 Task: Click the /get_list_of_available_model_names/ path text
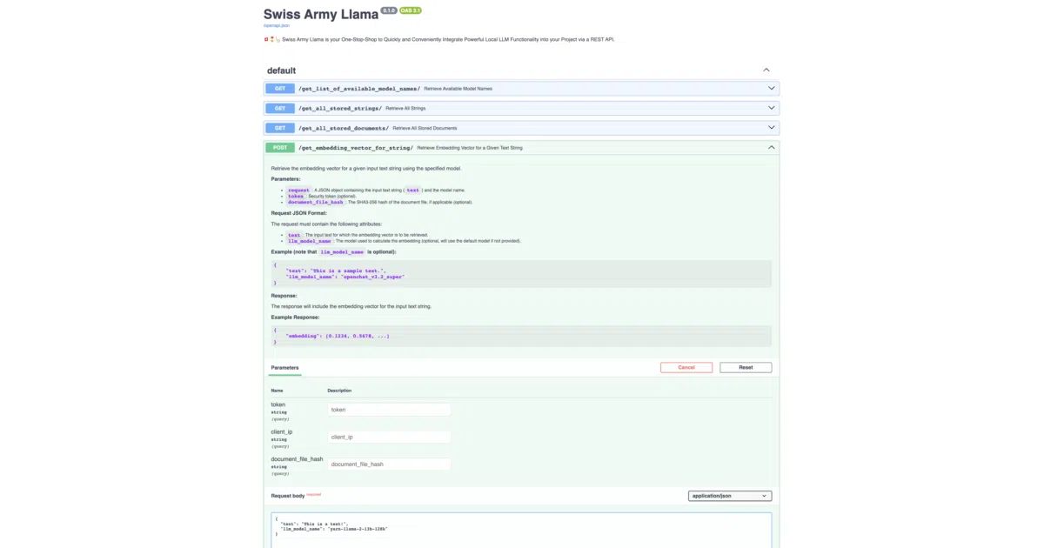[359, 88]
